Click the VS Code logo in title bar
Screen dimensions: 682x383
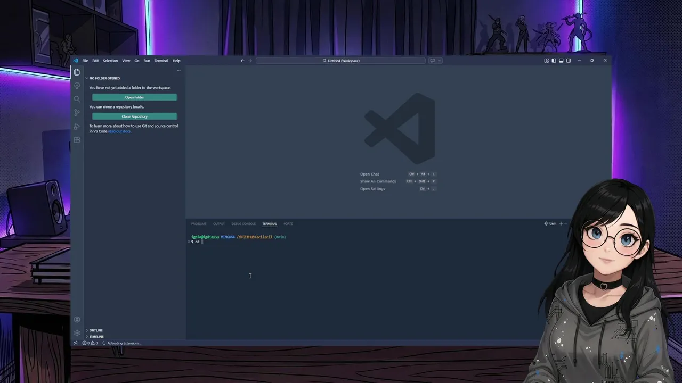click(76, 61)
